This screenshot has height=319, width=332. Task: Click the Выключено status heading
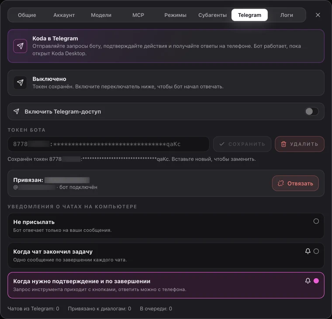tap(49, 79)
